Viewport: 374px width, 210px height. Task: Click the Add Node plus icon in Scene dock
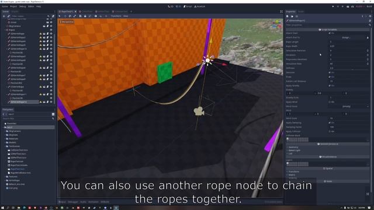tap(4, 16)
